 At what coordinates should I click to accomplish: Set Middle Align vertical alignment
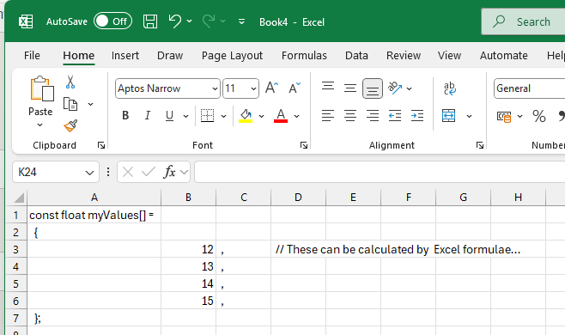pyautogui.click(x=350, y=88)
